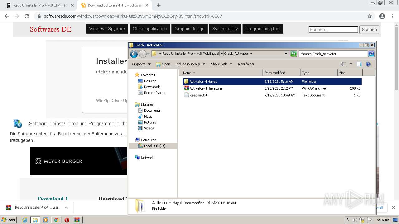Click the Suchen search input field

333,30
